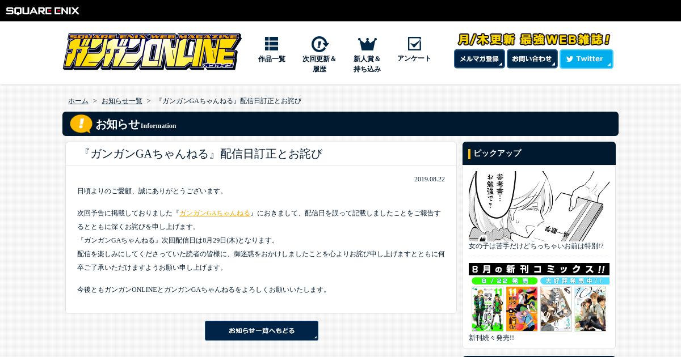Select the 新人賞＆持ち込み menu label
Image resolution: width=681 pixels, height=357 pixels.
pyautogui.click(x=367, y=64)
